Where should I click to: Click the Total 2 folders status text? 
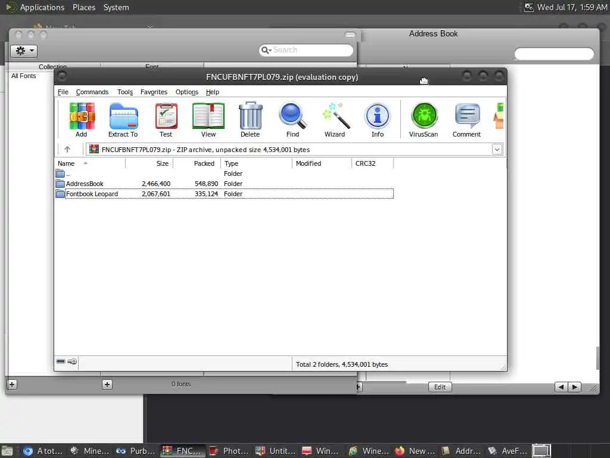pyautogui.click(x=341, y=364)
